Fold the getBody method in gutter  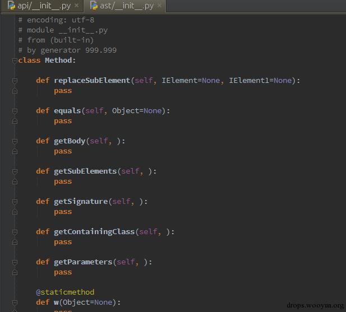coord(15,141)
